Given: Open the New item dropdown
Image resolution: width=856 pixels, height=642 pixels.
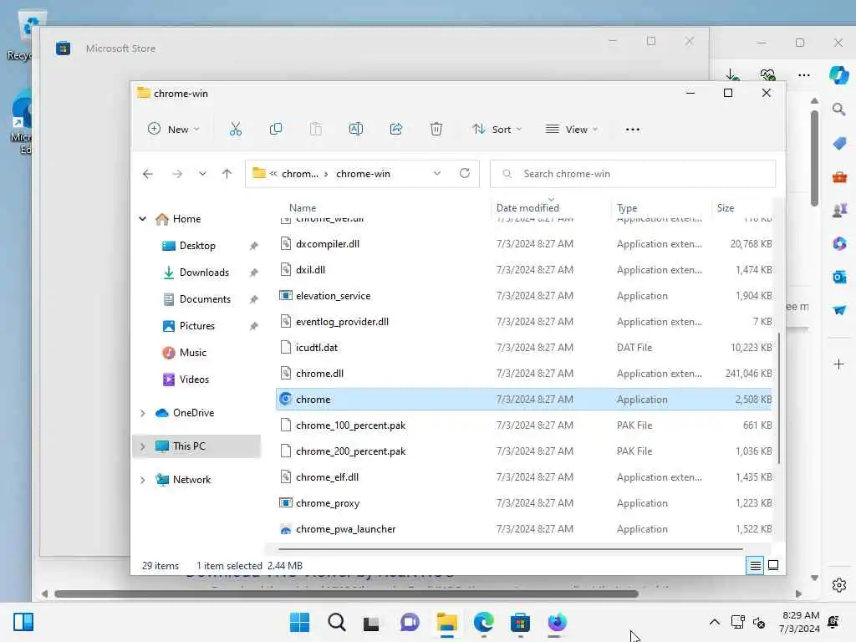Looking at the screenshot, I should tap(174, 130).
